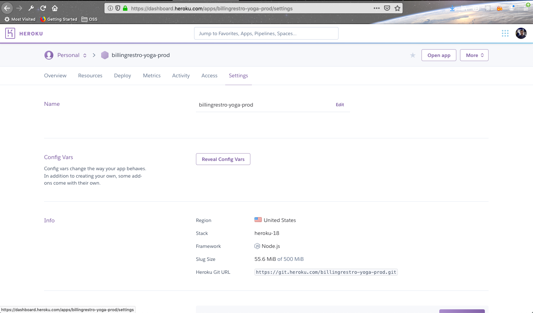This screenshot has width=533, height=313.
Task: Open the More dropdown button
Action: pyautogui.click(x=474, y=55)
